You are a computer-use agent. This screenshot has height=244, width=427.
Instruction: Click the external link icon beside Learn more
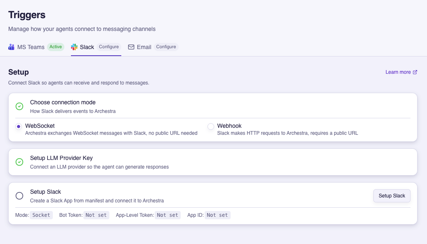coord(414,72)
